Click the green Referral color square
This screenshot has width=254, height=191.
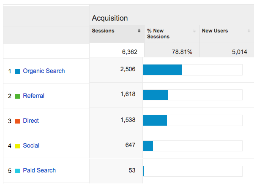click(x=18, y=96)
